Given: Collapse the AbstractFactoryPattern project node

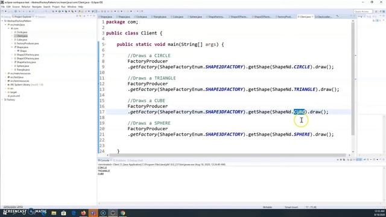Looking at the screenshot, I should (2, 21).
